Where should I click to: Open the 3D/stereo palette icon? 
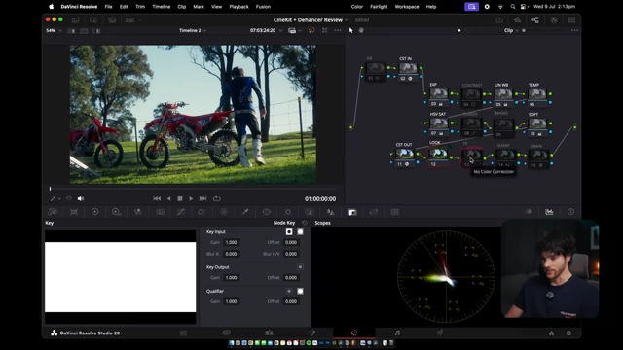(395, 212)
